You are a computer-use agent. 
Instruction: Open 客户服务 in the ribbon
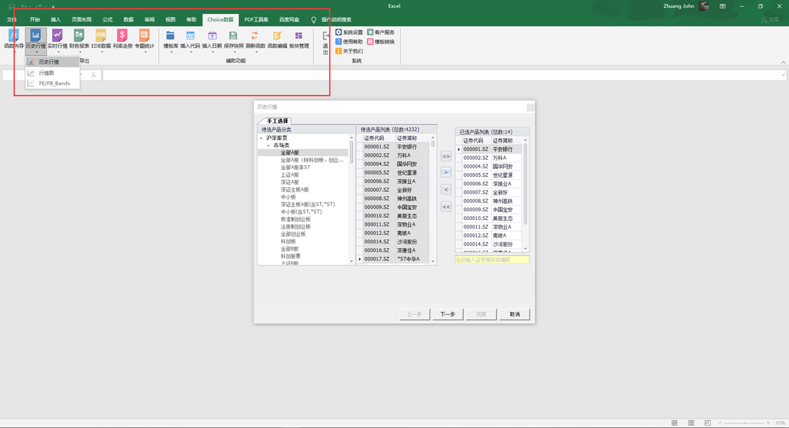[x=381, y=32]
